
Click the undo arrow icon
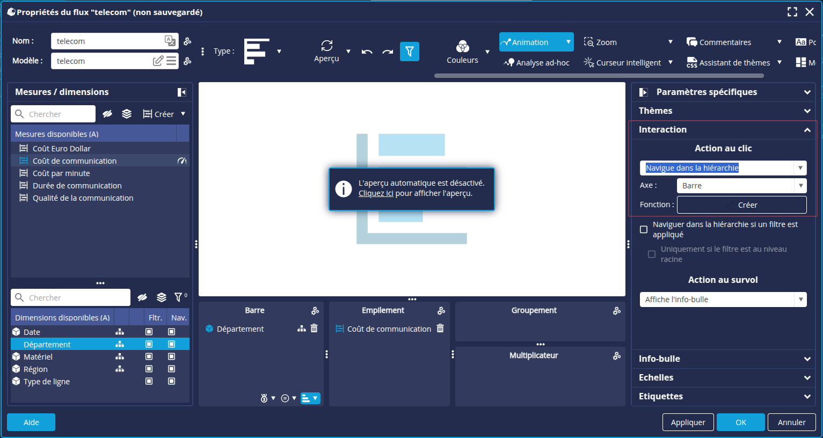367,52
